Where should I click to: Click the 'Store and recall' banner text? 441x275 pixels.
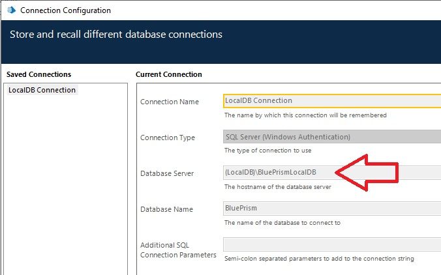point(115,34)
